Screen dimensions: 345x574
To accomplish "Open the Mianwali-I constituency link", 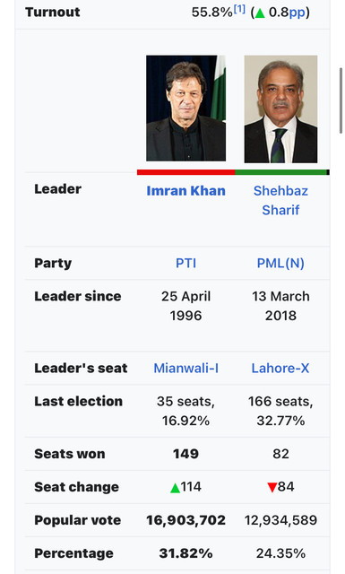I will click(x=185, y=369).
